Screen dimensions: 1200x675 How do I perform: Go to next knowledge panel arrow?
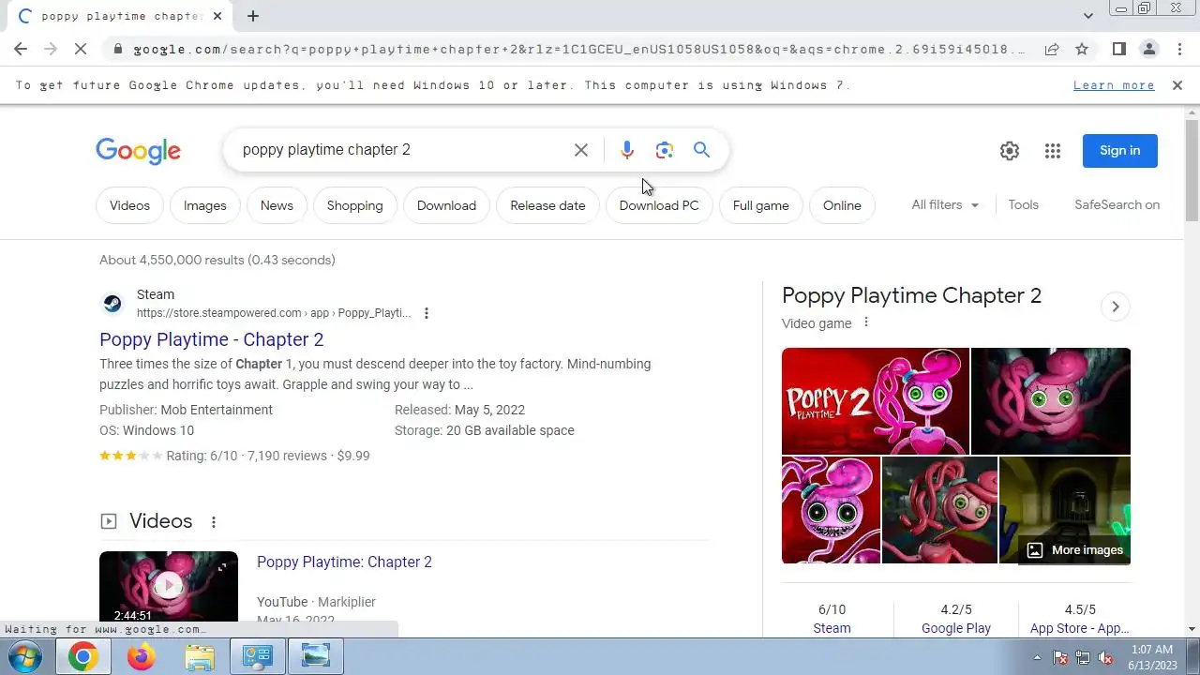[x=1115, y=307]
